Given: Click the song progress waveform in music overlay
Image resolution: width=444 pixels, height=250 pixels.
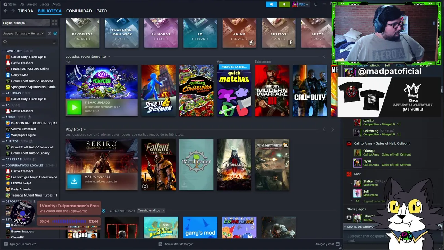Looking at the screenshot, I should click(x=69, y=221).
